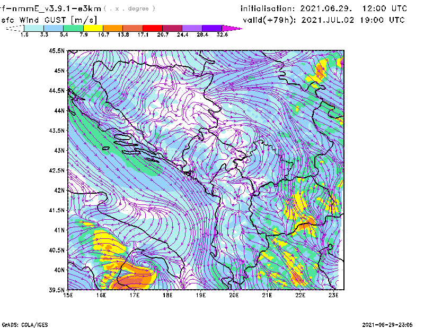
Task: Click the 15E longitude label
Action: [68, 295]
